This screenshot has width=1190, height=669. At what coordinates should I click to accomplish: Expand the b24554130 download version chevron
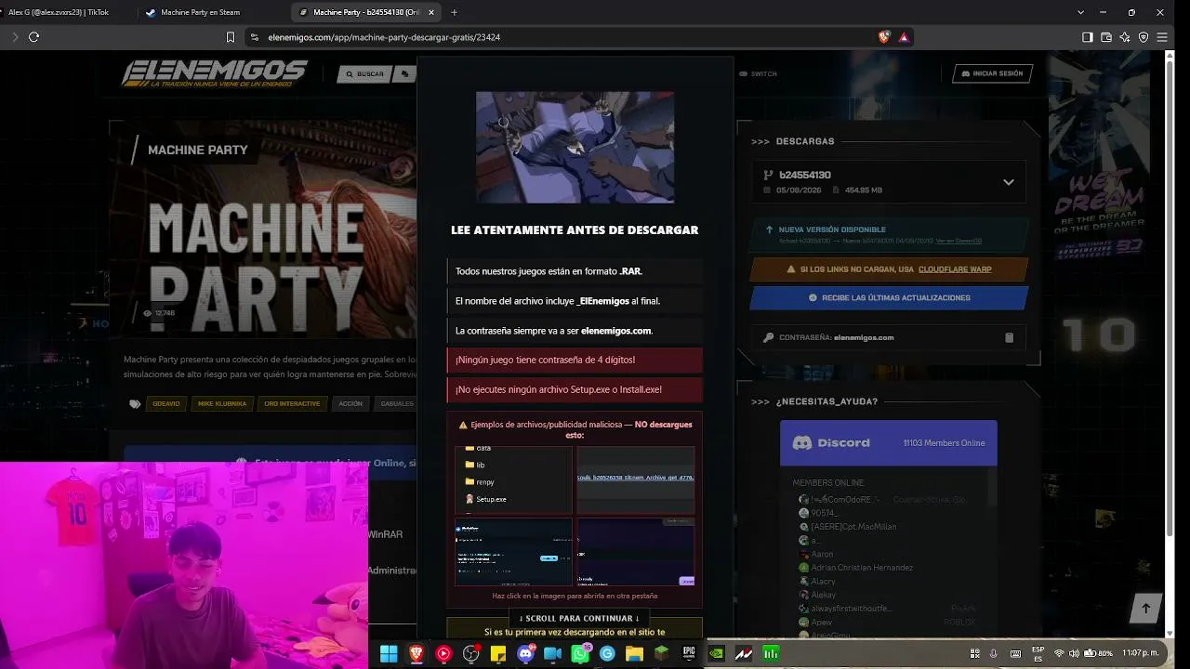(1009, 182)
